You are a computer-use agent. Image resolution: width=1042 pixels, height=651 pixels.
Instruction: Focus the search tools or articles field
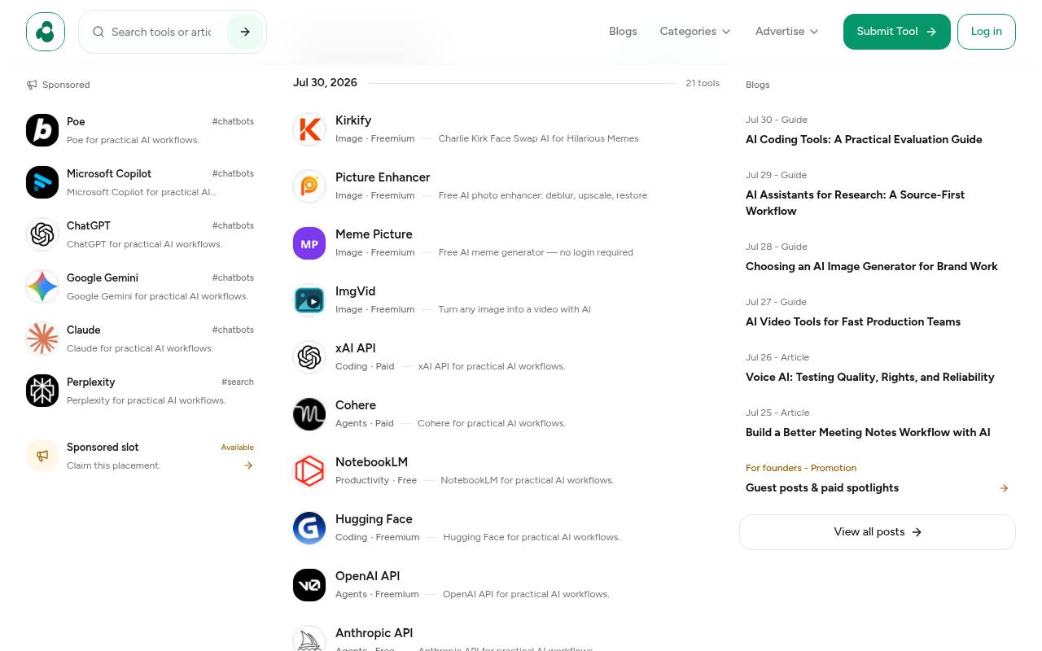[161, 32]
